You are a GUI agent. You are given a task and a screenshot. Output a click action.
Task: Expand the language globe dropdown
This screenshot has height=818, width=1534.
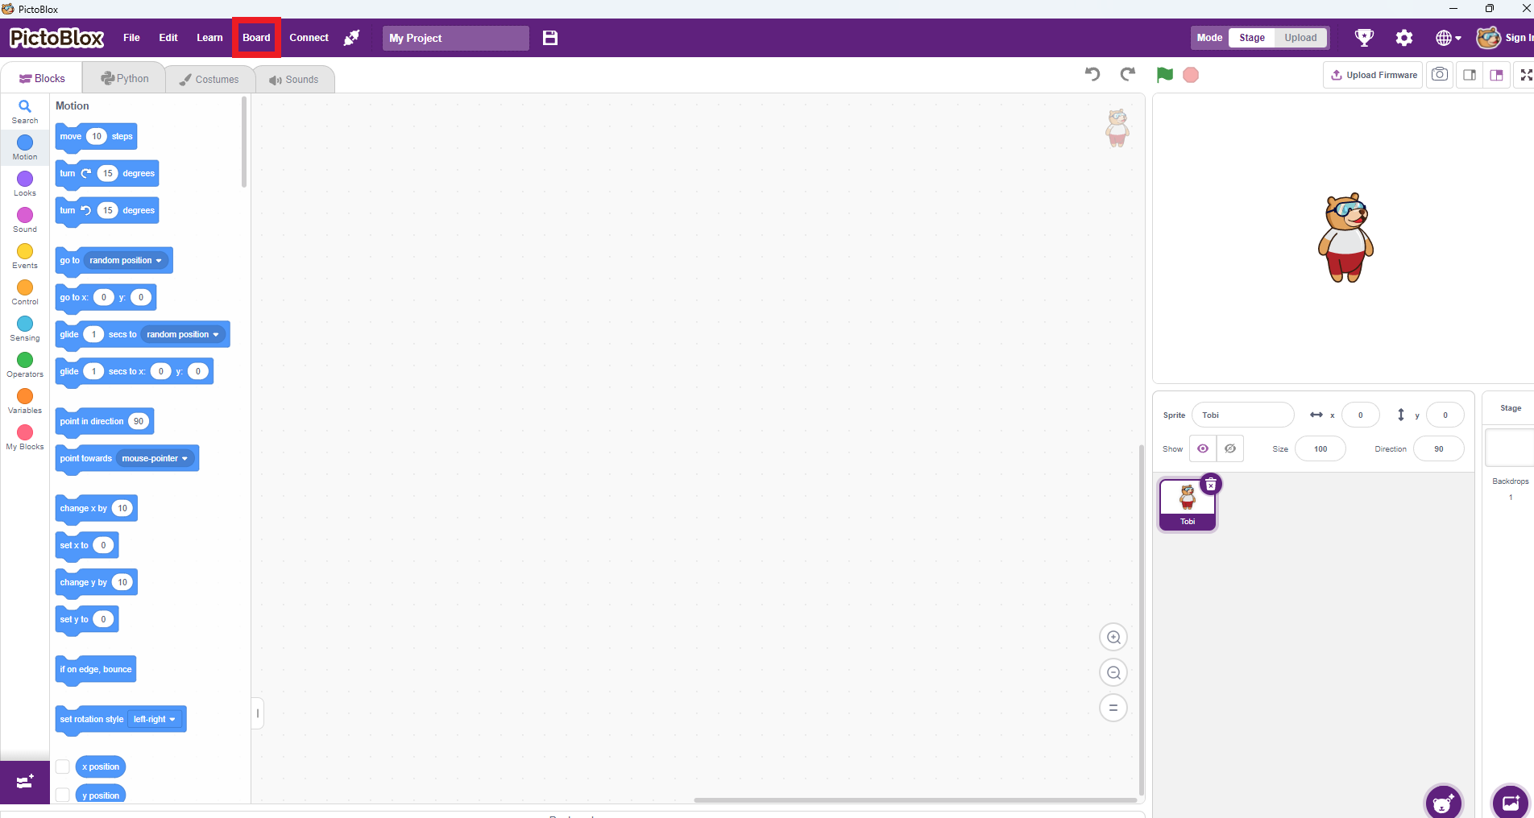pos(1448,38)
